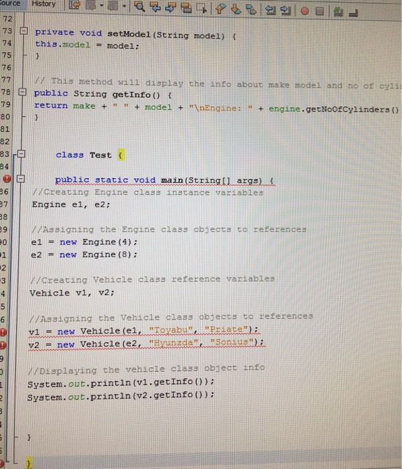Collapse the class Test code fold
This screenshot has height=469, width=402.
[x=21, y=153]
